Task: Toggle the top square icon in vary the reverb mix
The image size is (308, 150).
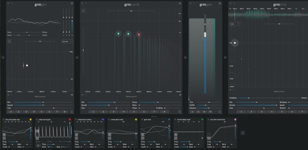Action: (209, 134)
